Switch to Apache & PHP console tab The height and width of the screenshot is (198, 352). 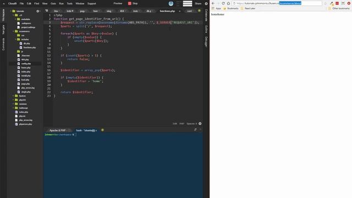point(58,130)
